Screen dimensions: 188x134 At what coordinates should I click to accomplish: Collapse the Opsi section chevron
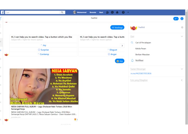tap(182, 36)
